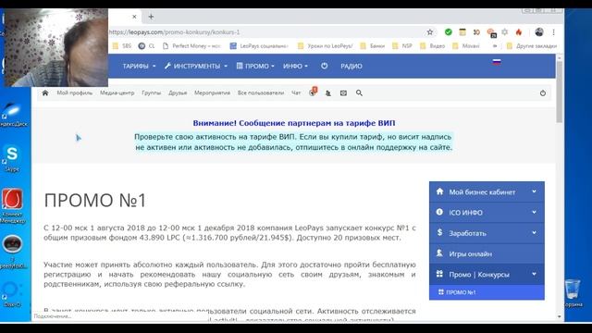Viewport: 592px width, 333px height.
Task: Expand the Заработать sidebar item
Action: point(487,233)
